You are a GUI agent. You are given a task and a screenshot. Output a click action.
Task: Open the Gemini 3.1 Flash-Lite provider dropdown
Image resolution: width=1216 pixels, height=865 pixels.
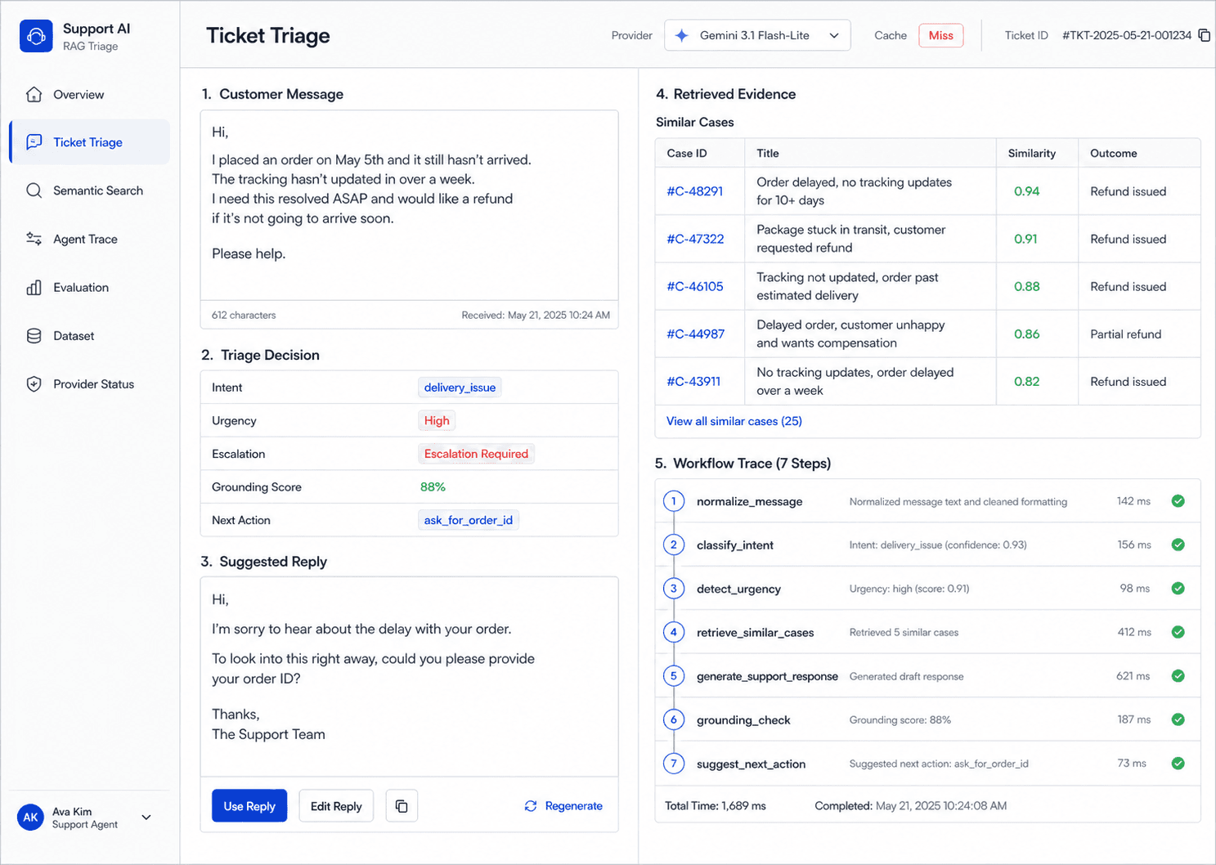point(757,35)
